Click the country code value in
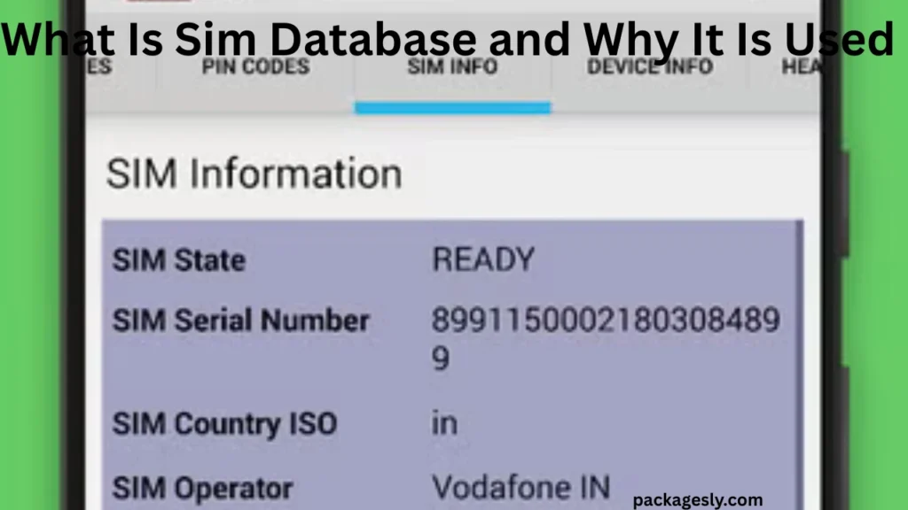Image resolution: width=908 pixels, height=510 pixels. pos(446,423)
